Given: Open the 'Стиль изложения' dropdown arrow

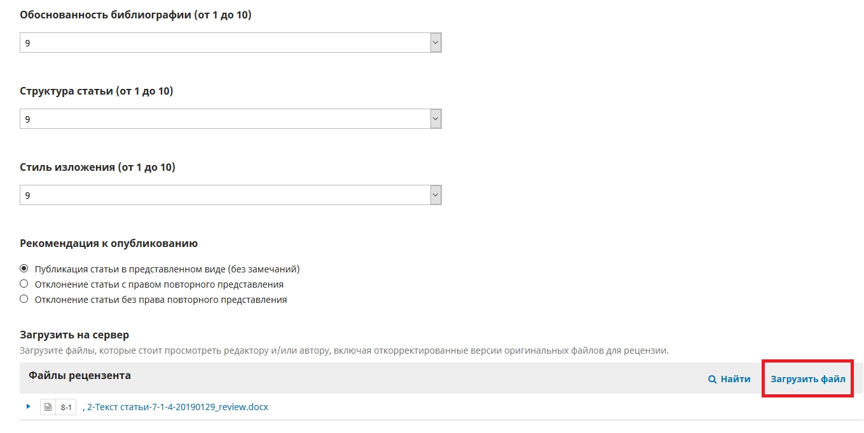Looking at the screenshot, I should point(435,195).
